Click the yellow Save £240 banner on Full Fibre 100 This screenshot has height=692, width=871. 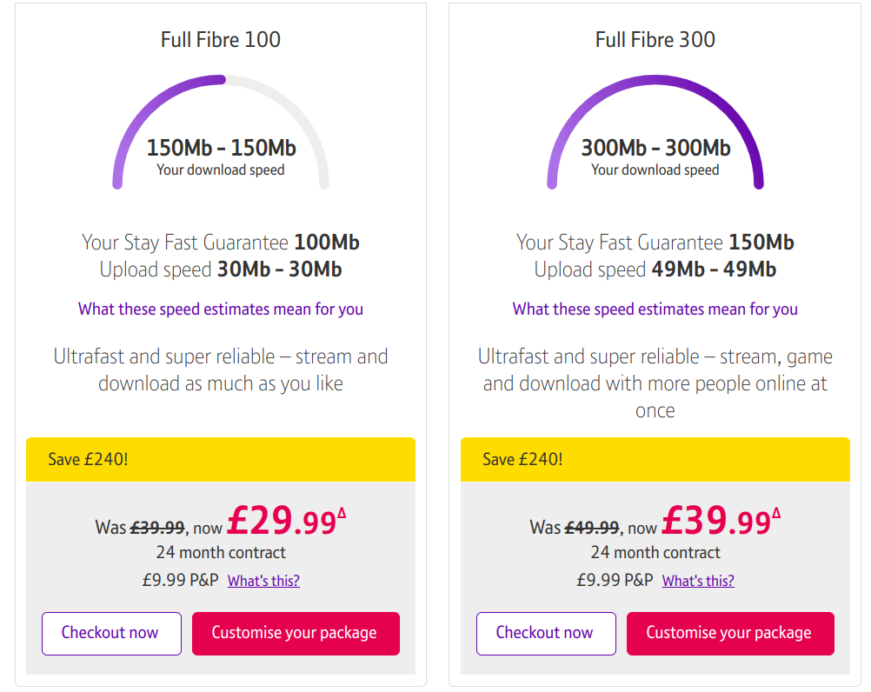pos(220,459)
